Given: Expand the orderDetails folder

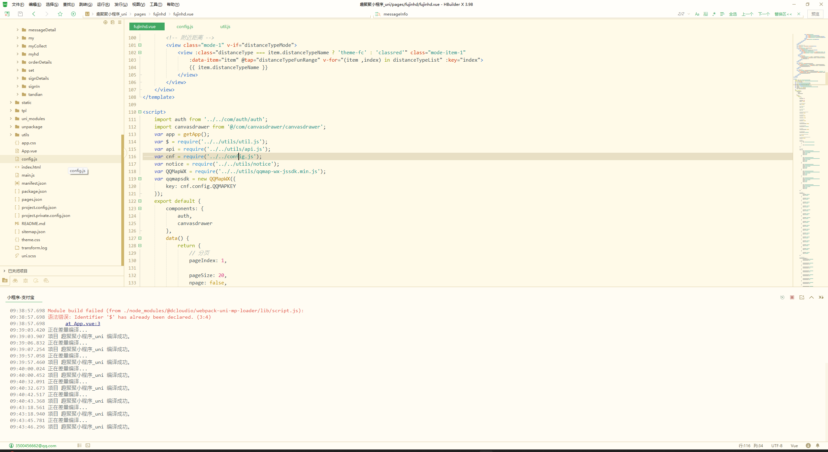Looking at the screenshot, I should (x=17, y=62).
